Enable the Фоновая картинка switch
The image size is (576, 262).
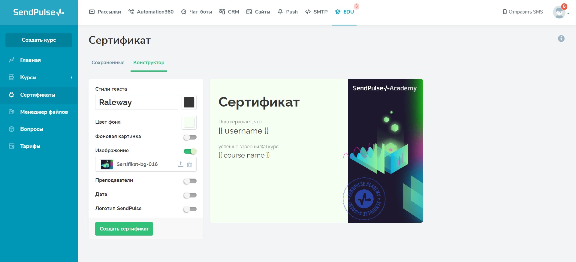pos(190,137)
